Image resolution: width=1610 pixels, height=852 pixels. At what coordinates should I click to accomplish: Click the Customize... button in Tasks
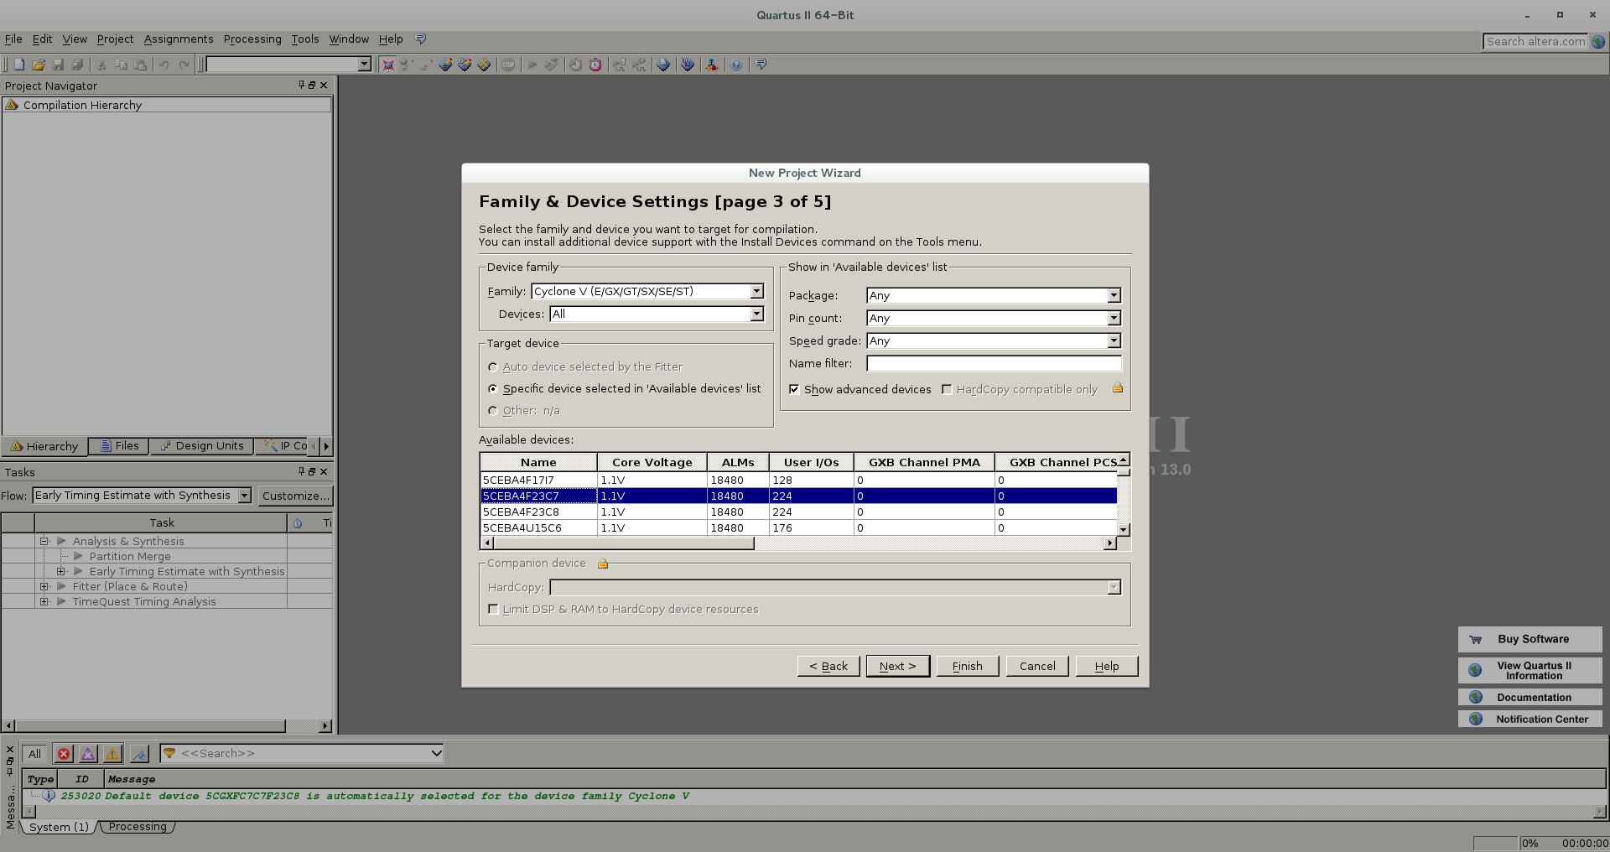coord(295,496)
